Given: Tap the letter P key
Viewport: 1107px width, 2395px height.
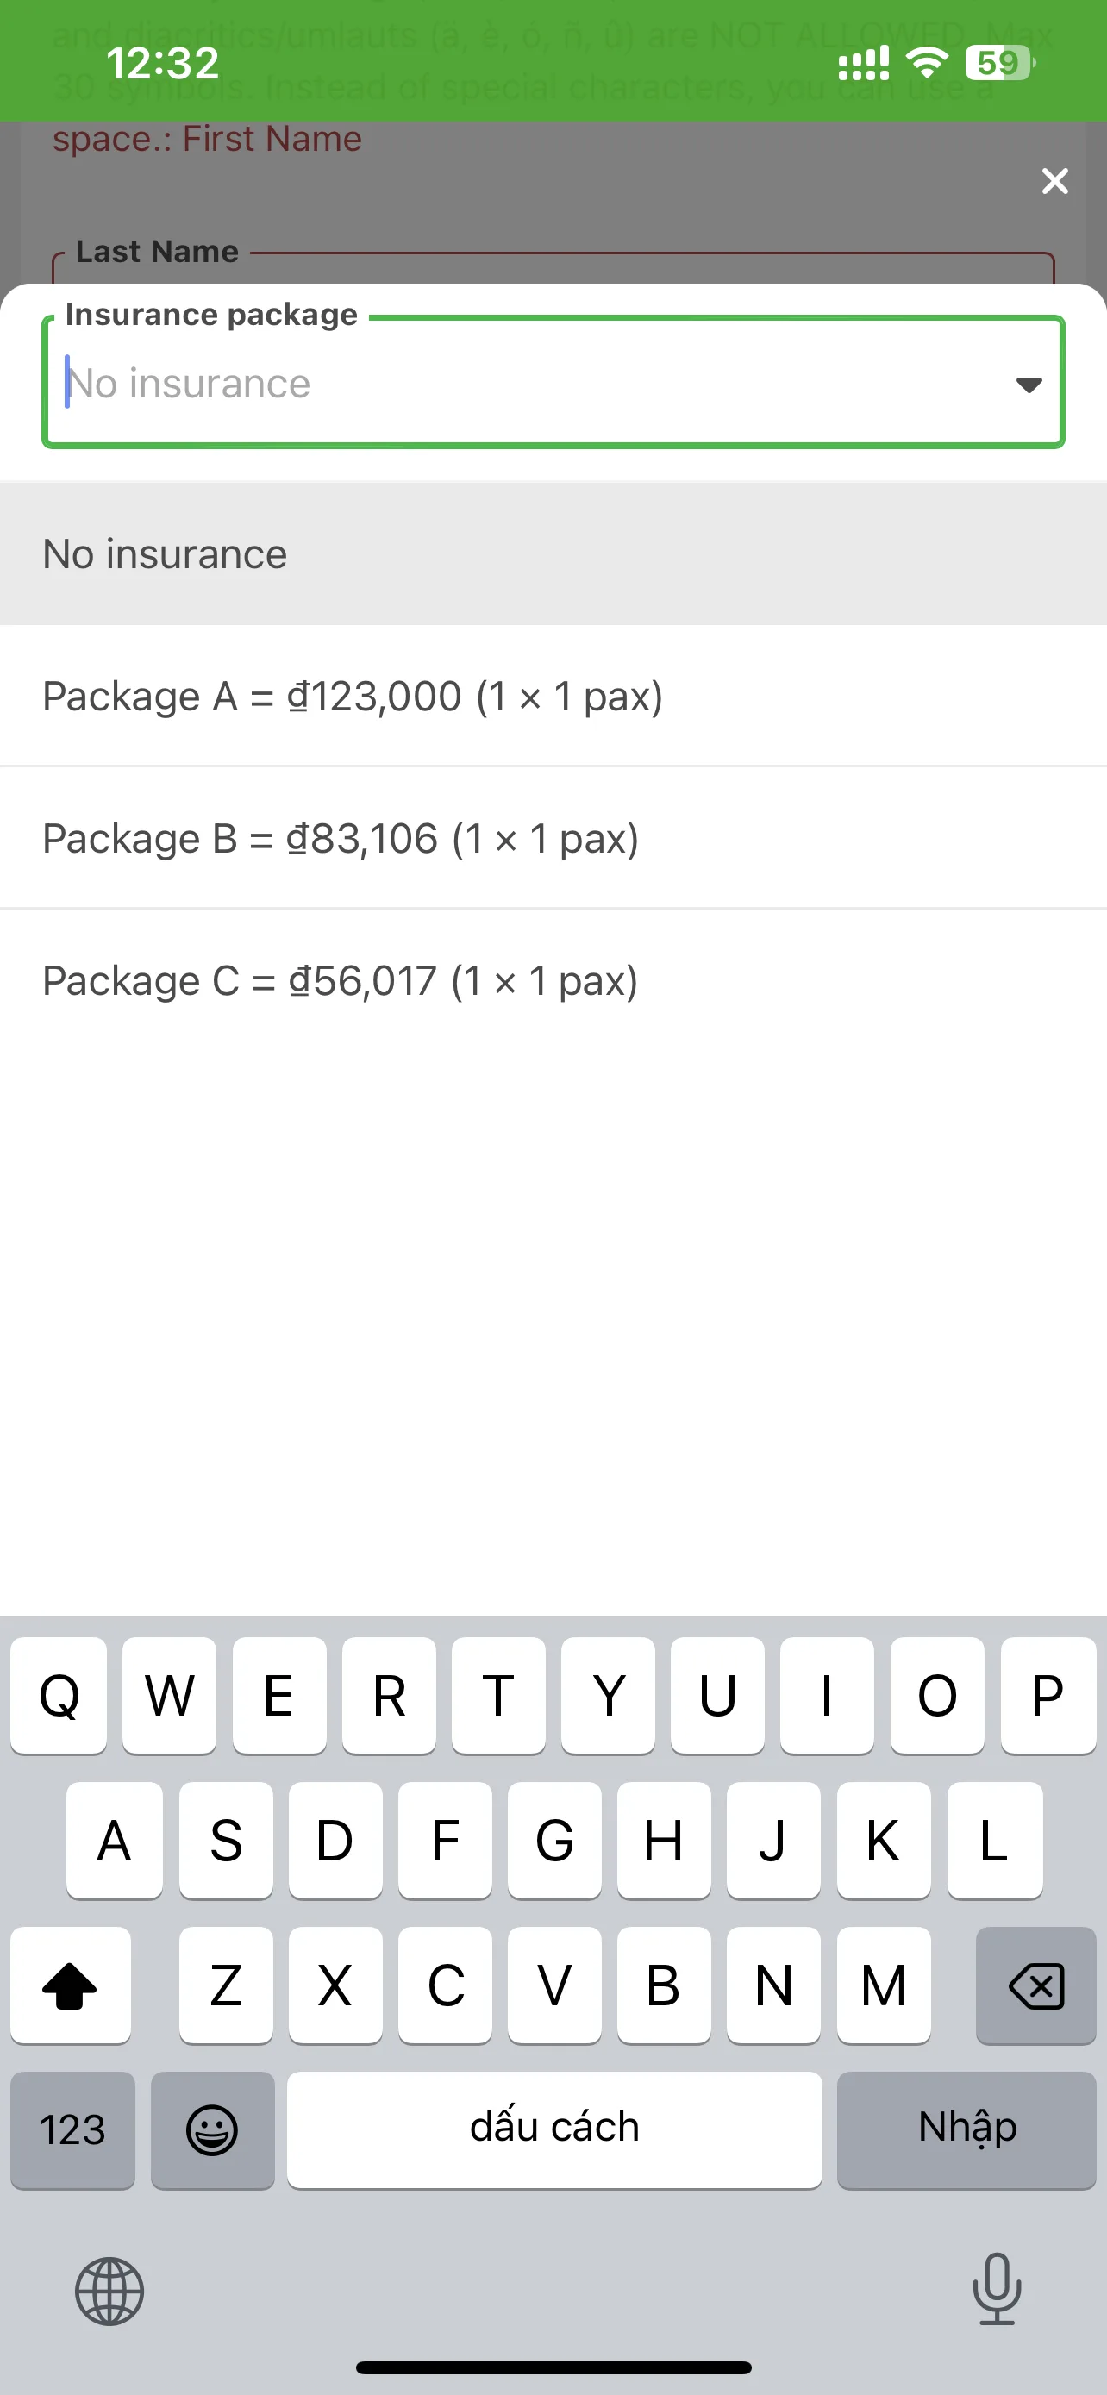Looking at the screenshot, I should click(1048, 1695).
